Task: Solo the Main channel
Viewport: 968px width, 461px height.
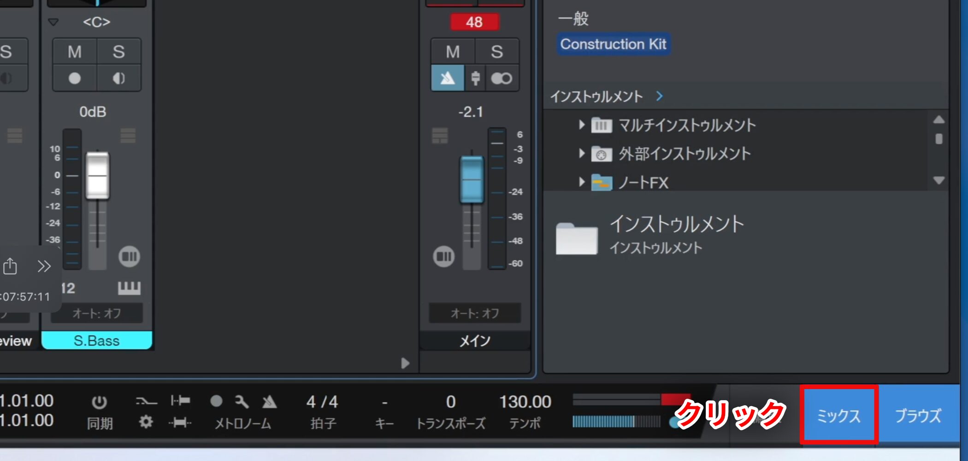Action: [496, 52]
